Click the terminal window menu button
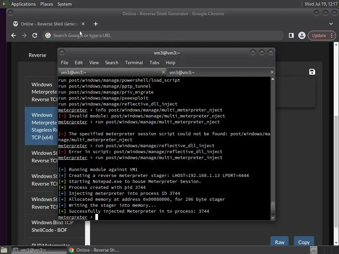 coord(62,52)
